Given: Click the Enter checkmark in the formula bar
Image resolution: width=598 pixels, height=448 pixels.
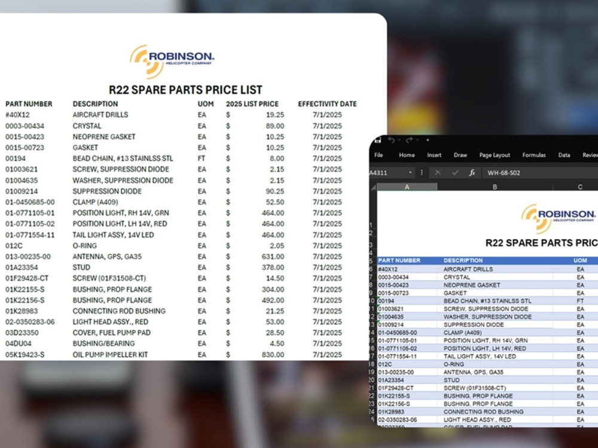Looking at the screenshot, I should coord(455,173).
